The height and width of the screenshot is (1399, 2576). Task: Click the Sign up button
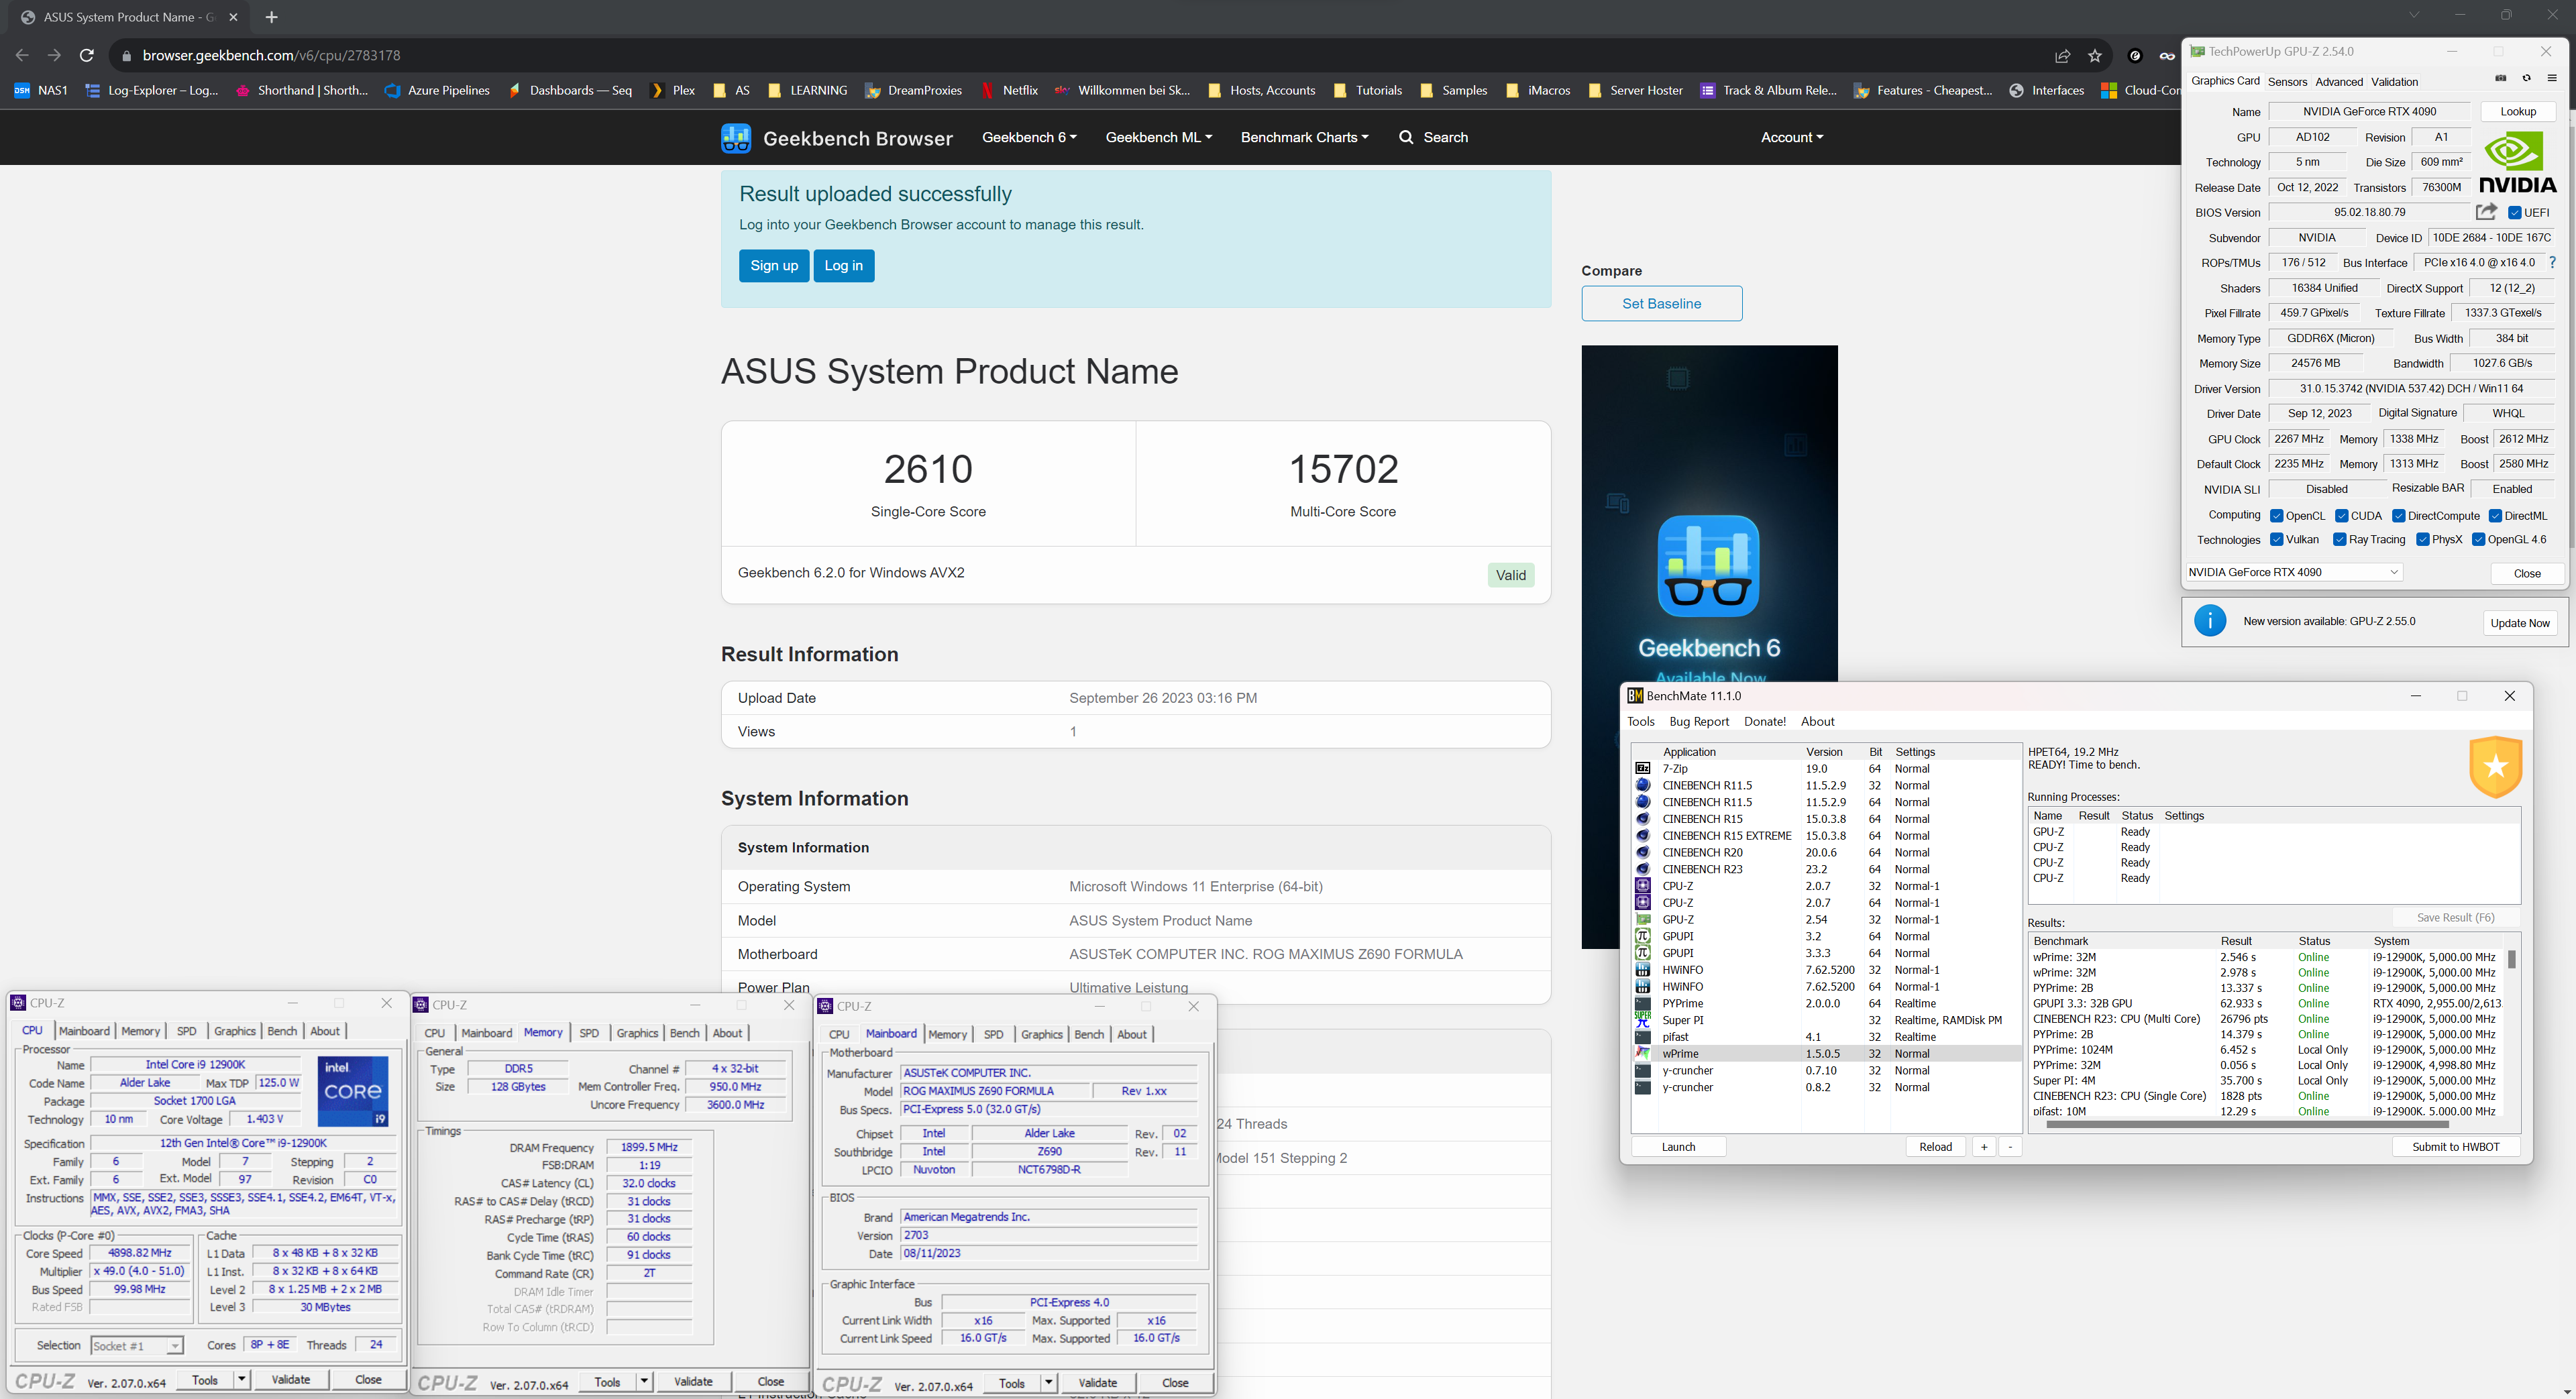click(x=774, y=266)
